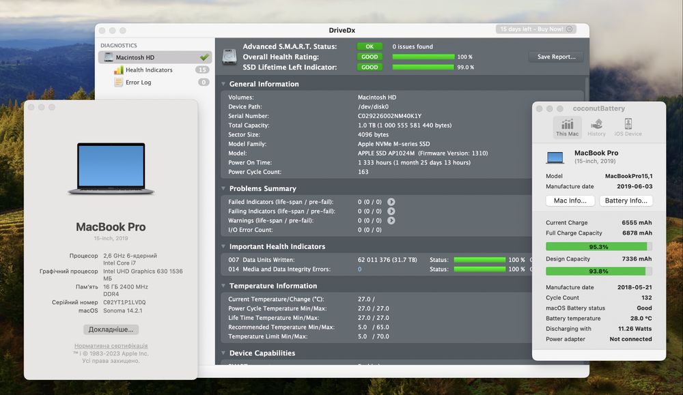
Task: Click Total Capacity 1.0 TB value
Action: [404, 126]
